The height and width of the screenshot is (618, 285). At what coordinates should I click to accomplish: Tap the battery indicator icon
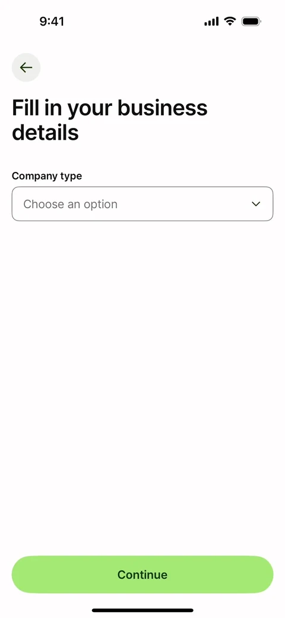point(251,21)
